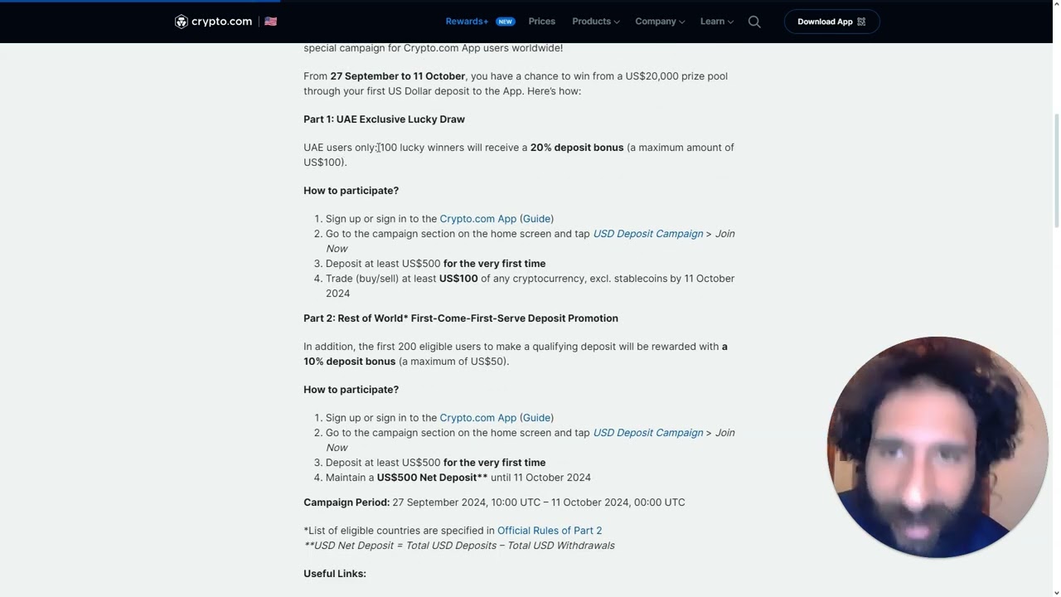Viewport: 1061px width, 597px height.
Task: Open the search magnifier icon
Action: coord(754,22)
